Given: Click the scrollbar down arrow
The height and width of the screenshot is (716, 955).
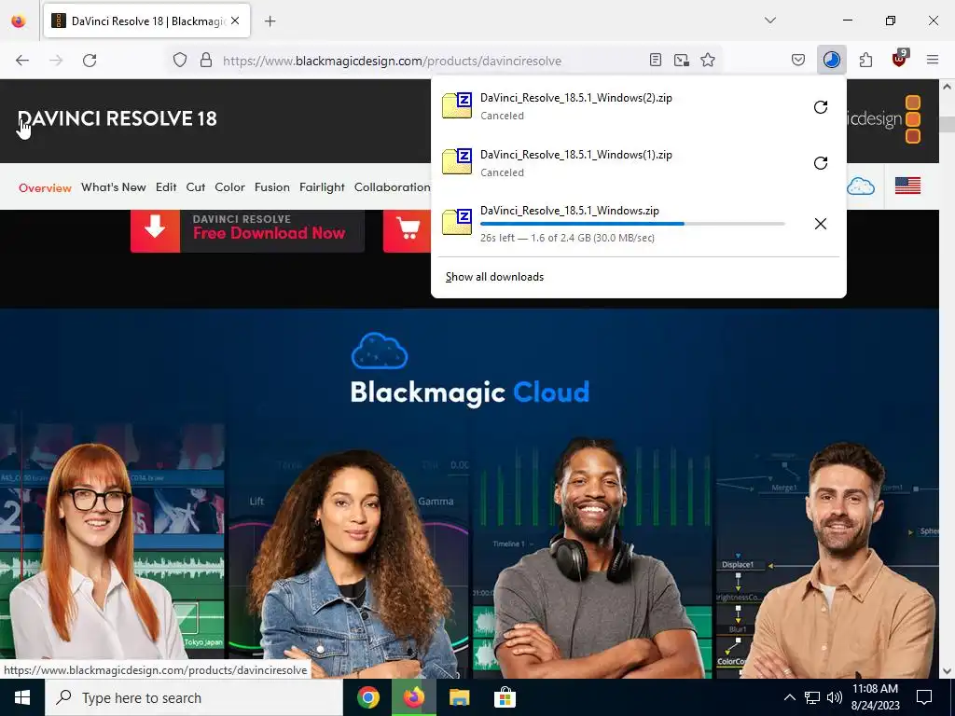Looking at the screenshot, I should pyautogui.click(x=948, y=671).
